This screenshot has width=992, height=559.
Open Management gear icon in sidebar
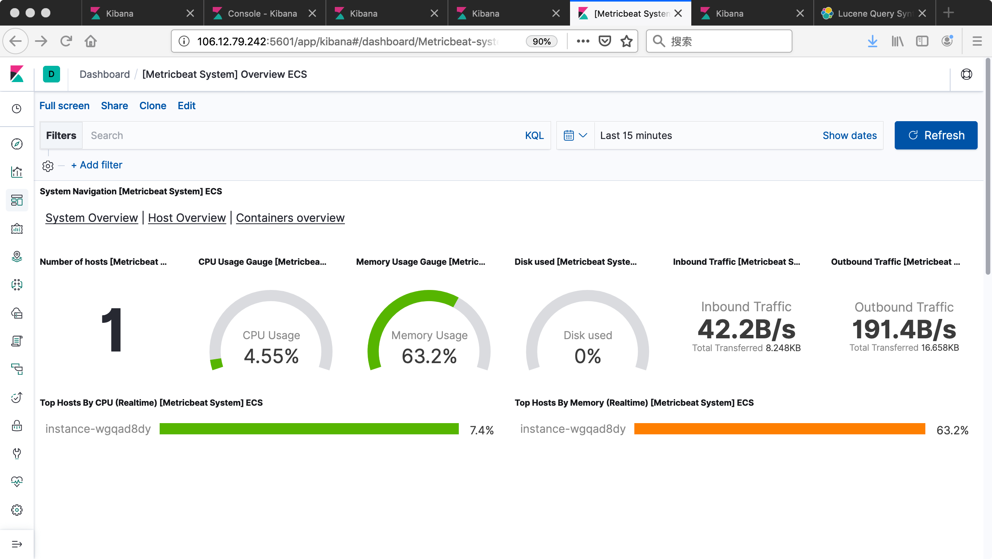(x=17, y=510)
